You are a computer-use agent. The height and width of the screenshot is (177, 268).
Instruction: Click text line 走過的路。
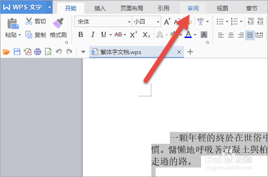172,161
